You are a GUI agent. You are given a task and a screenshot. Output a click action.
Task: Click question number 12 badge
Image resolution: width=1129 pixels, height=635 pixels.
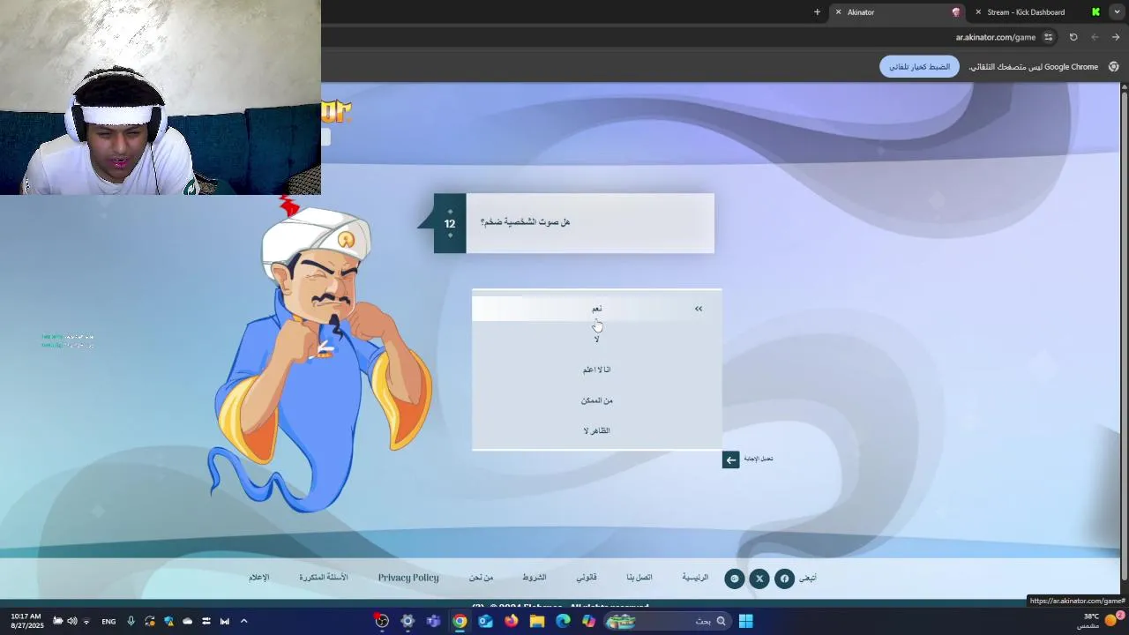click(450, 224)
